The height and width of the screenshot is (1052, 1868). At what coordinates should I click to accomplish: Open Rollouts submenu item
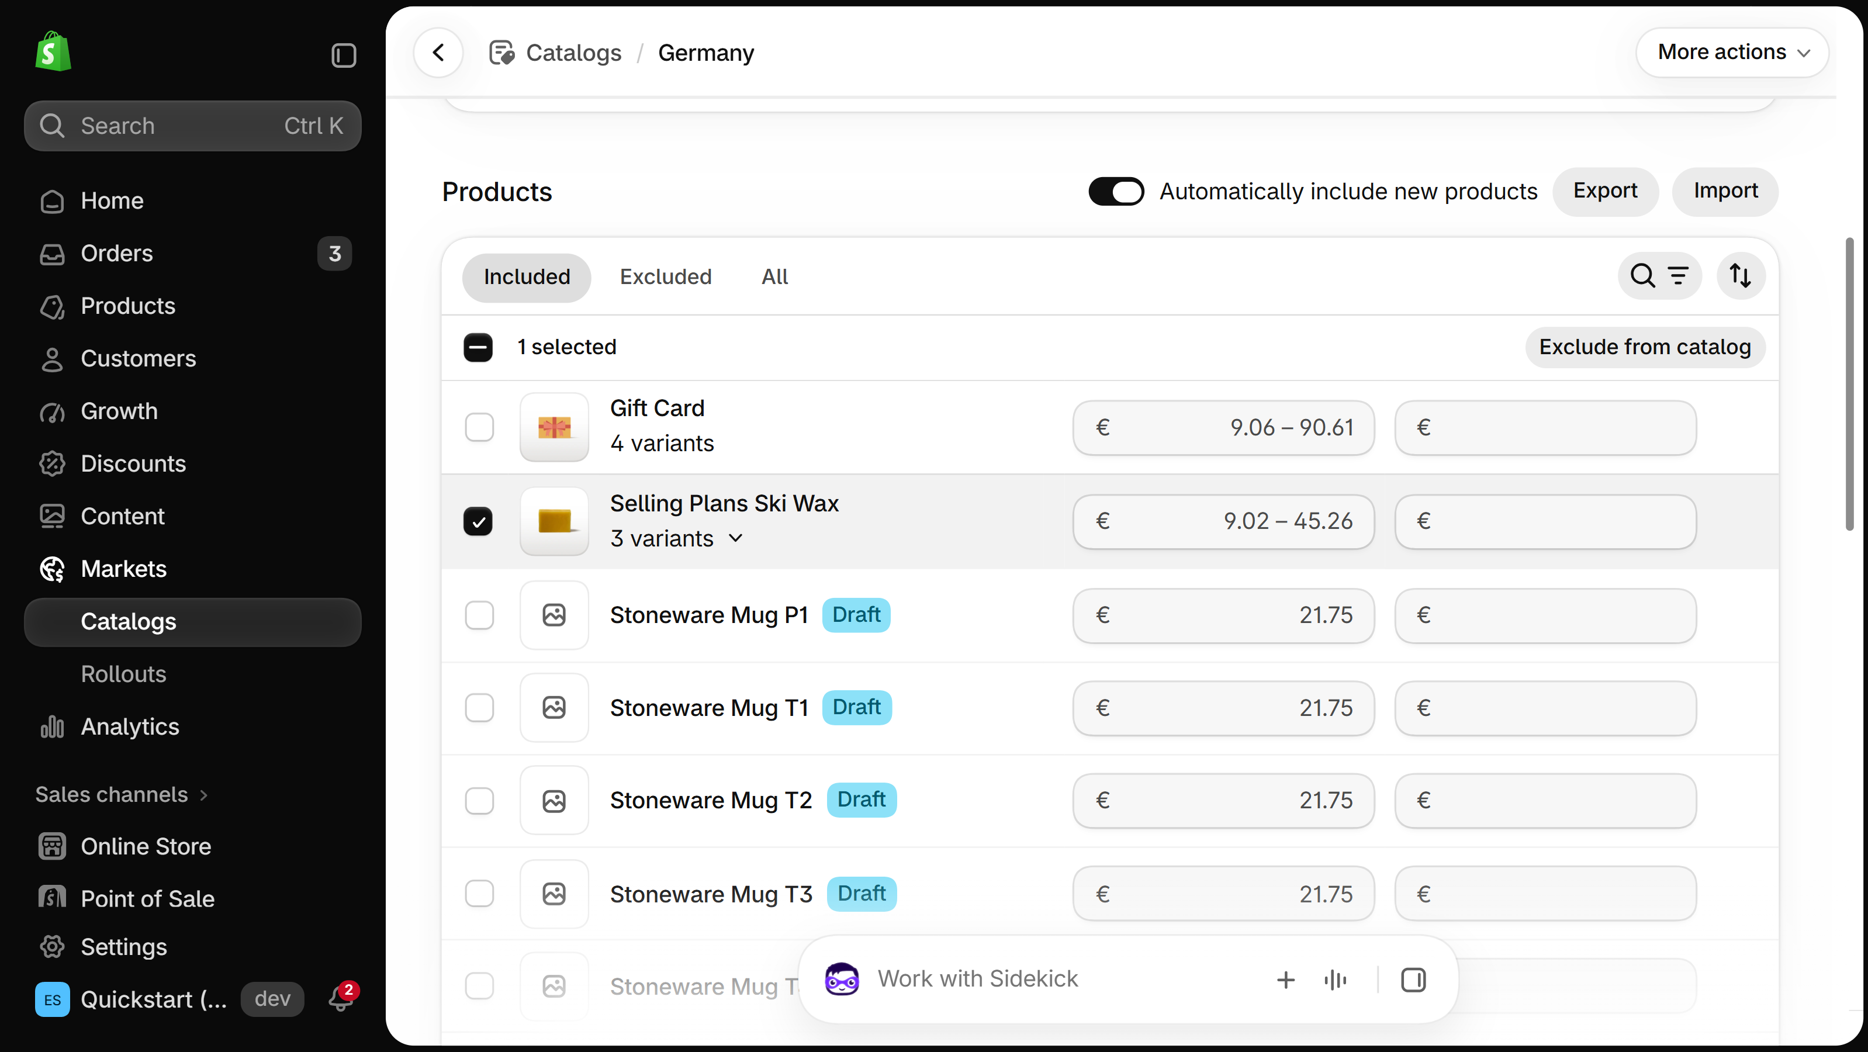click(192, 674)
